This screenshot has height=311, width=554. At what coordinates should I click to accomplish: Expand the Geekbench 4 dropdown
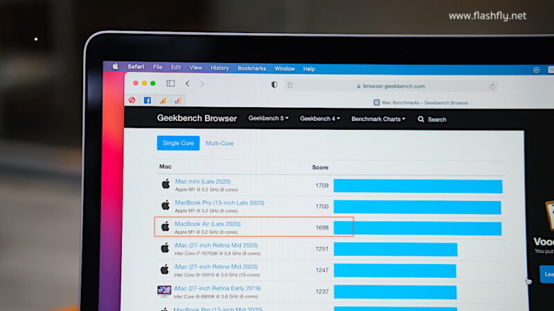tap(319, 119)
